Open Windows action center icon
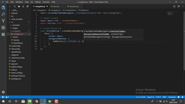 181,101
